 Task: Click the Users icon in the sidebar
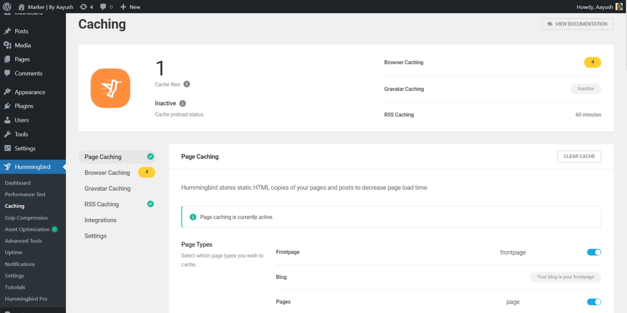tap(8, 120)
